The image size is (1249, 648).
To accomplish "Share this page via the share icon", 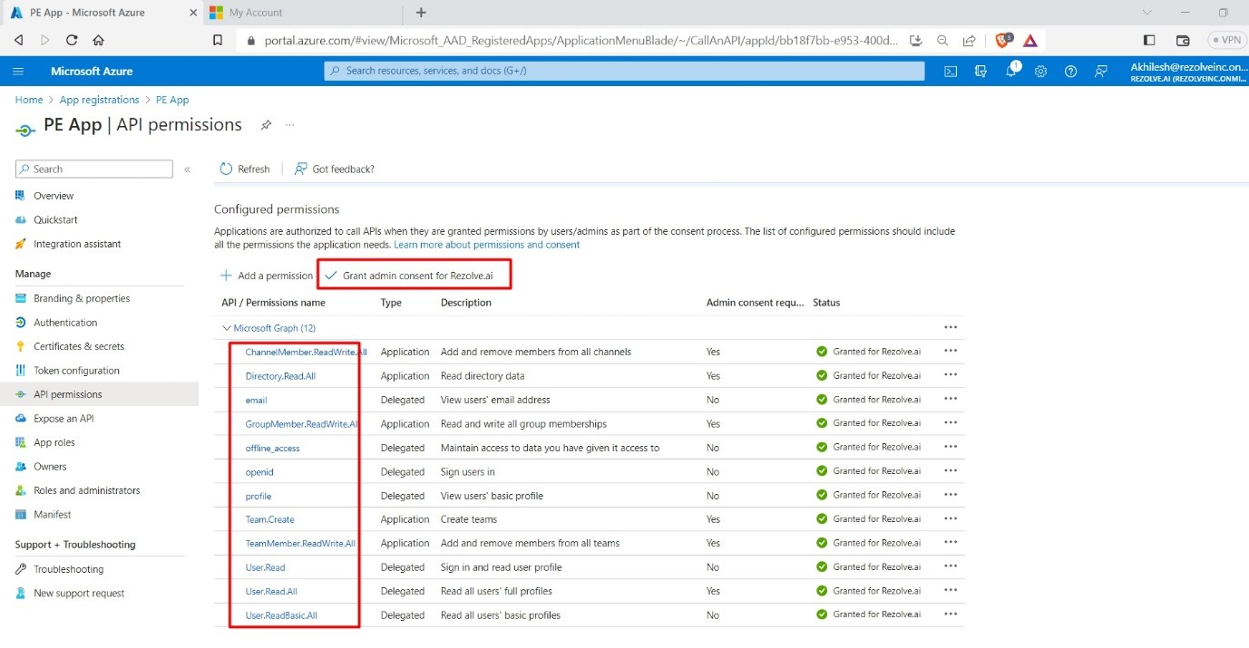I will 970,40.
